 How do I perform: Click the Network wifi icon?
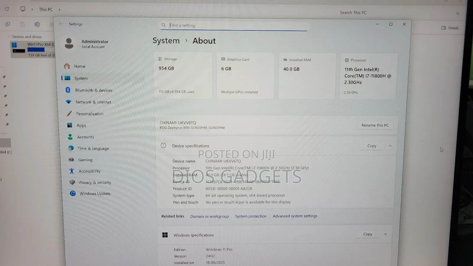tap(69, 102)
